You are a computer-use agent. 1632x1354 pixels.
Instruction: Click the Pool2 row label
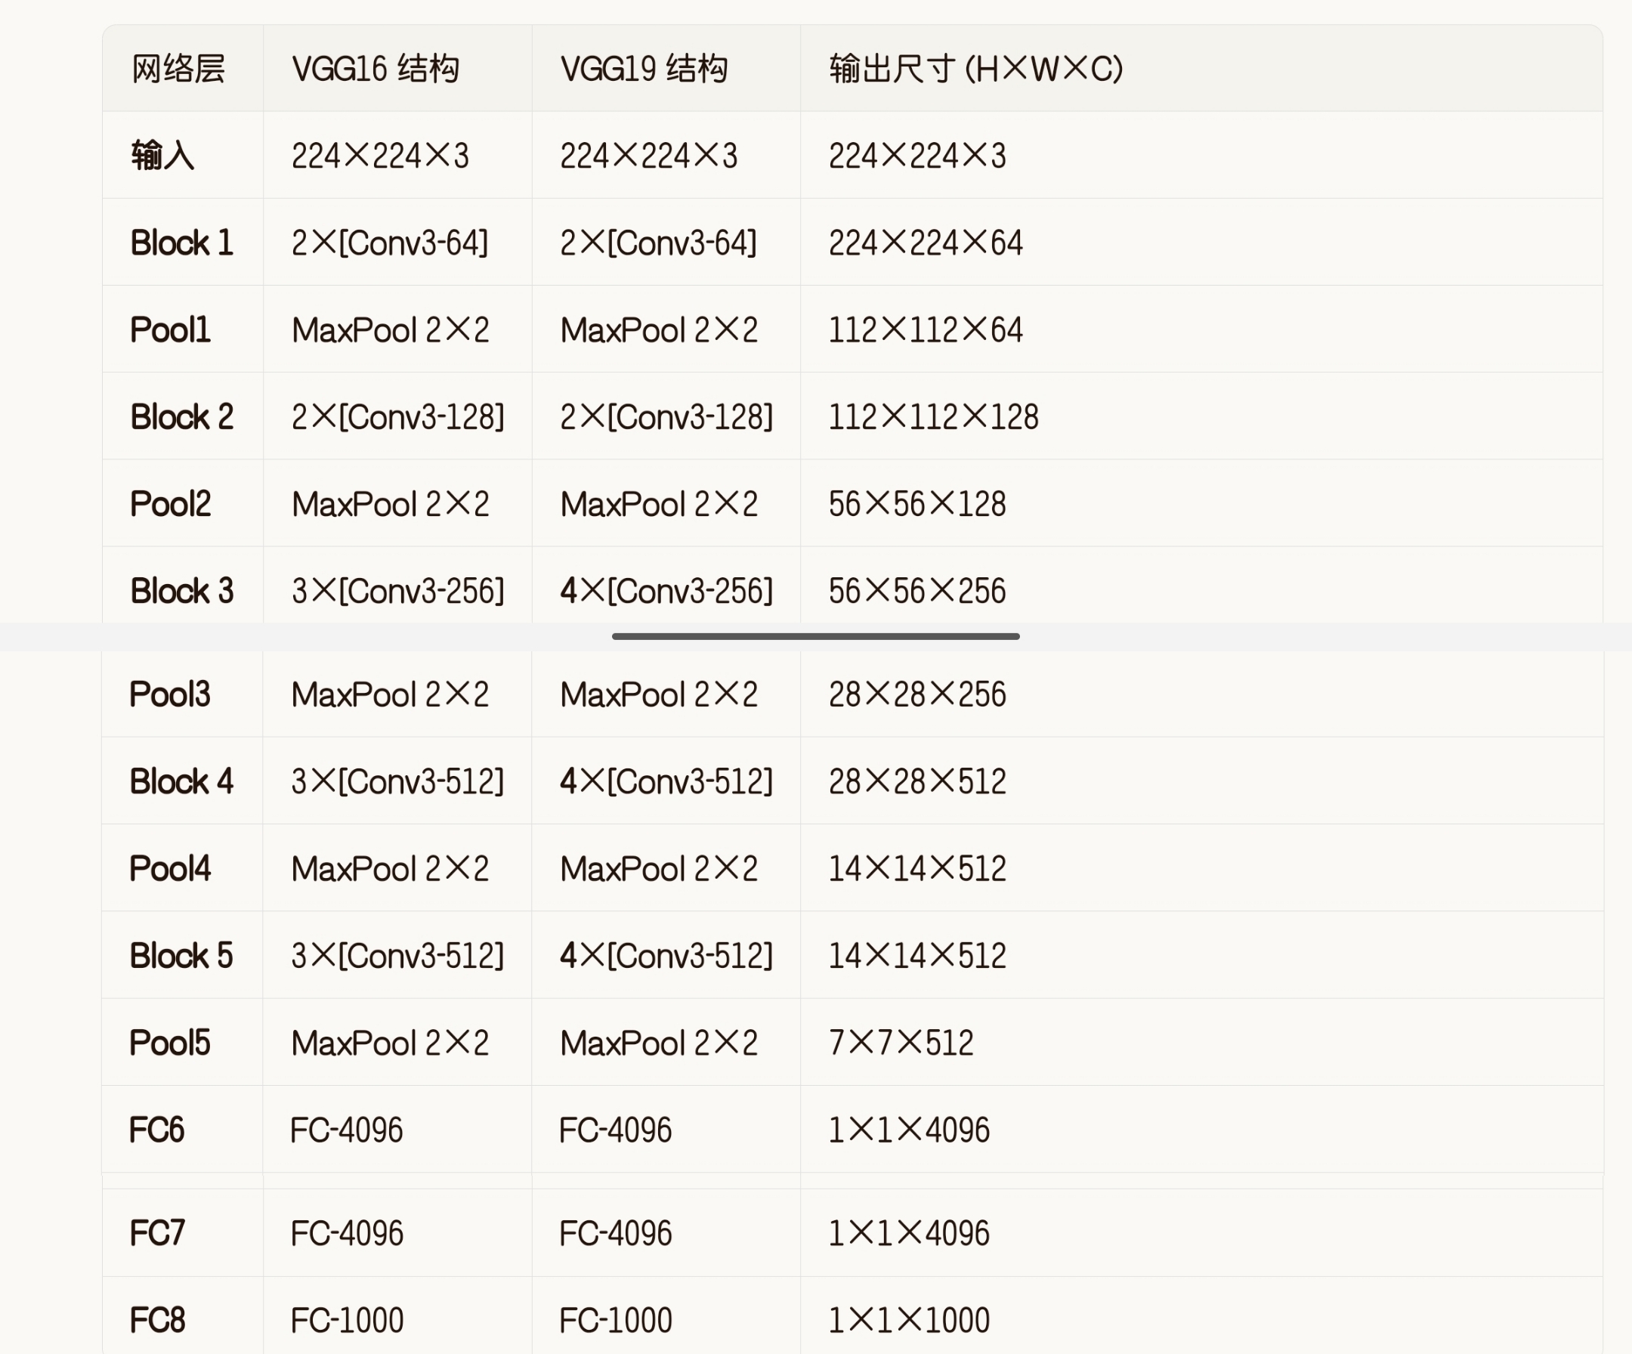pos(170,504)
